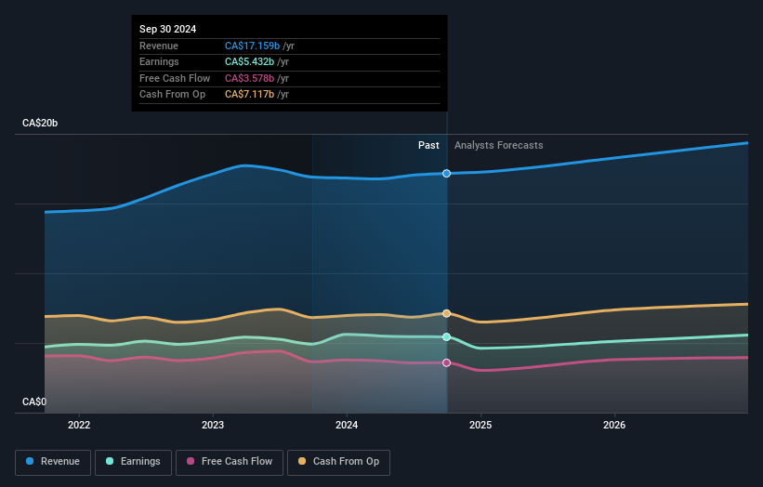
Task: Click the 2024 x-axis label
Action: point(347,426)
